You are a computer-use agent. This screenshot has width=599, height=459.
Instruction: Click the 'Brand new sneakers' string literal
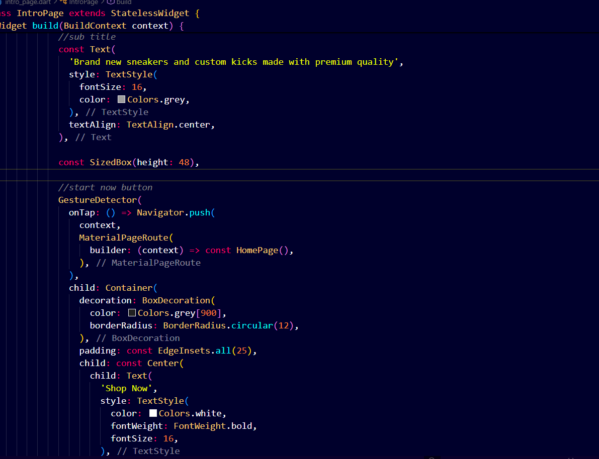pyautogui.click(x=234, y=62)
